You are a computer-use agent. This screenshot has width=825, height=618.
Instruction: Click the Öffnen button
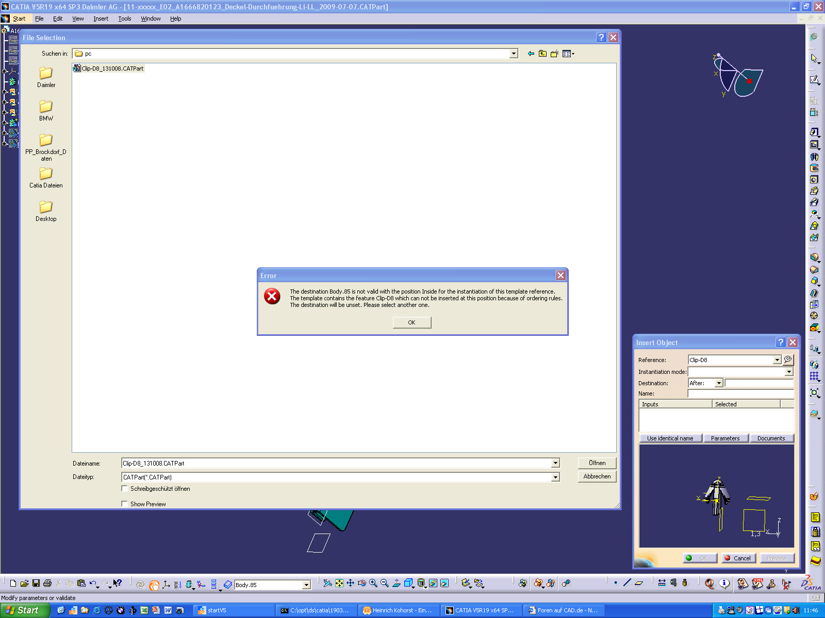[597, 463]
